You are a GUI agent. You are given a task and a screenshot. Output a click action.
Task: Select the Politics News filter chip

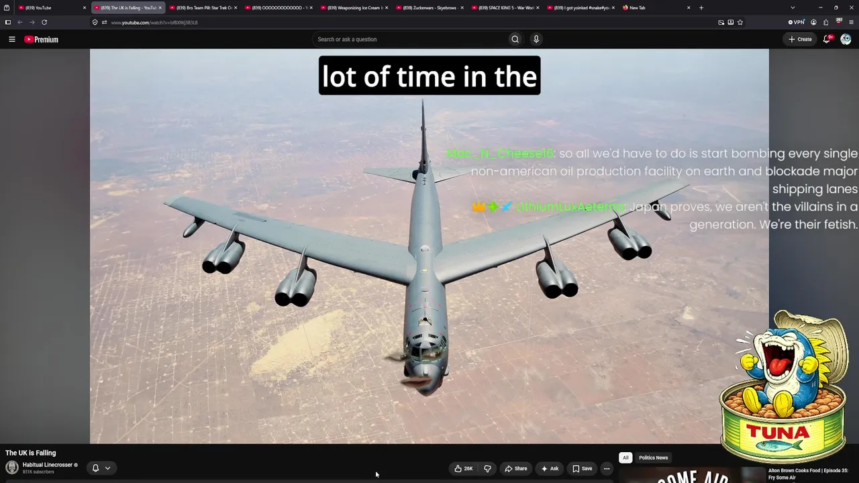(x=653, y=458)
